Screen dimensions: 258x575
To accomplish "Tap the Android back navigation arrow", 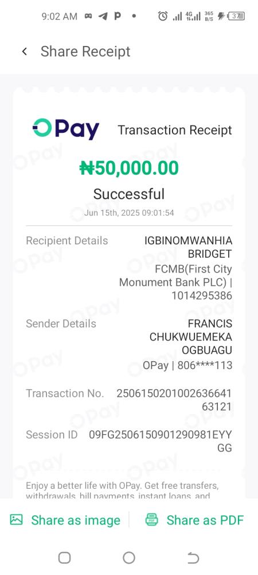I will [193, 558].
